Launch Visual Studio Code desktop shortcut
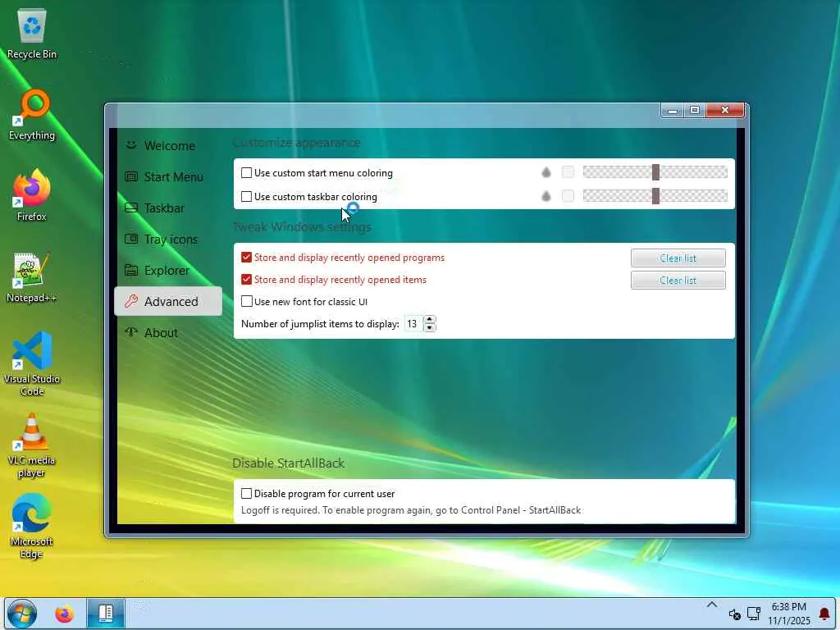 pyautogui.click(x=32, y=363)
